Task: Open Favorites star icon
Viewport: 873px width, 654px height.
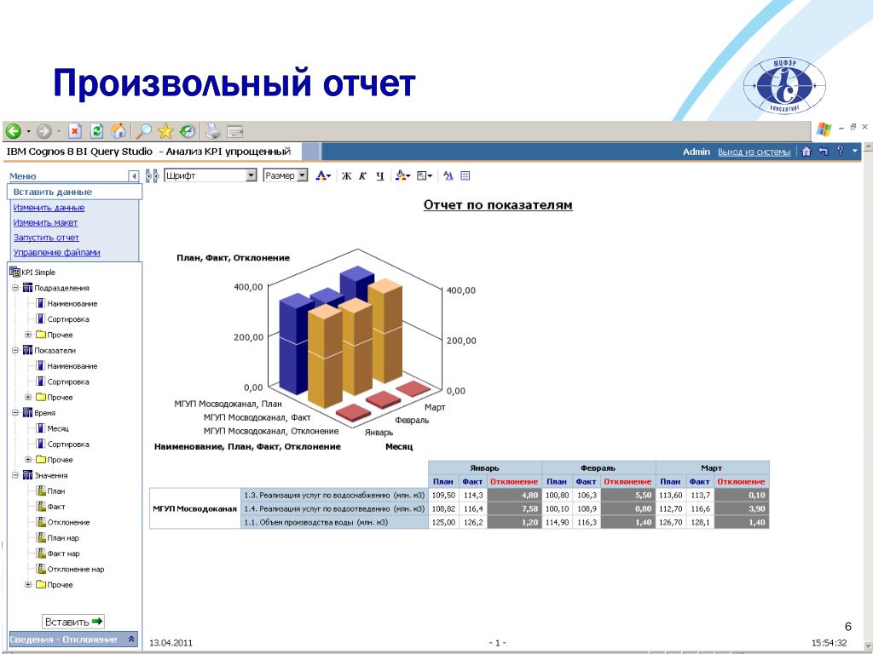Action: pos(165,131)
